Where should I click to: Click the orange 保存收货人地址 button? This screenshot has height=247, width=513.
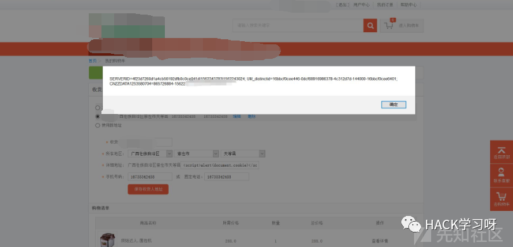click(x=148, y=189)
